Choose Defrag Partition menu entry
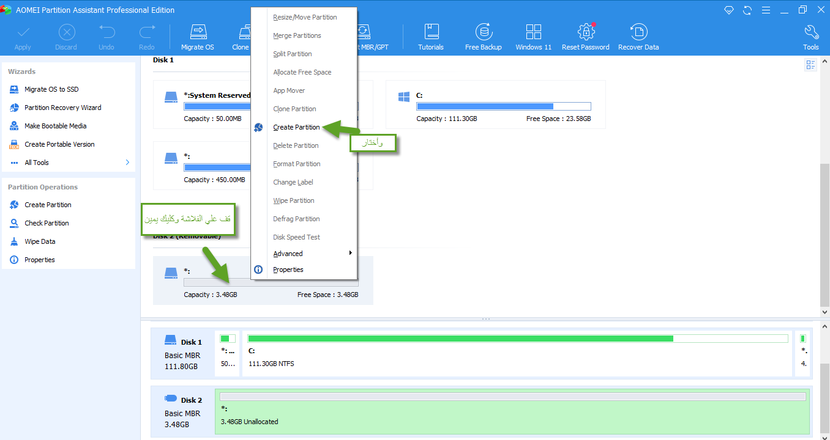 (296, 219)
